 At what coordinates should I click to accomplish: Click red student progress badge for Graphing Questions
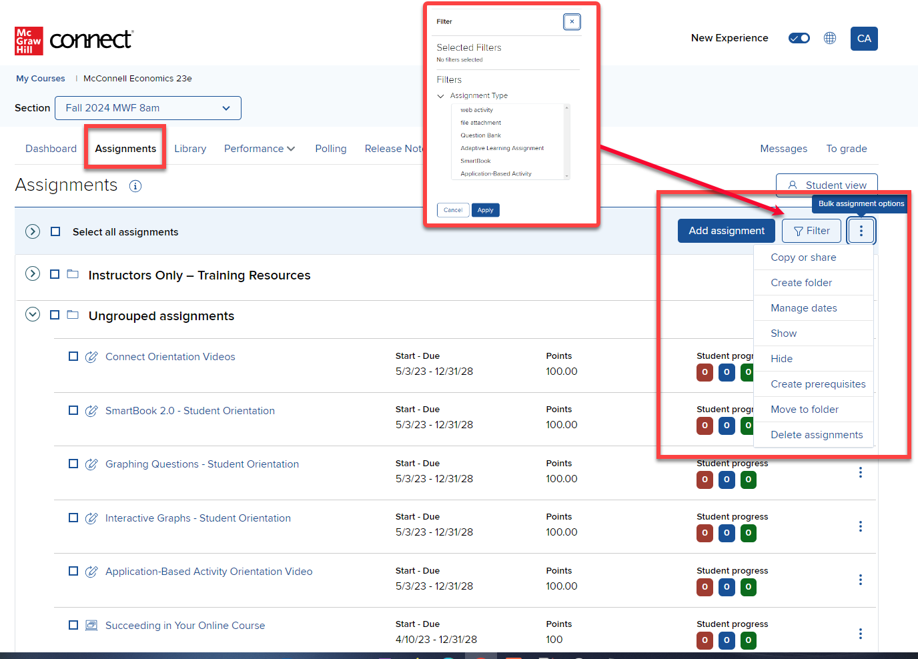click(705, 480)
